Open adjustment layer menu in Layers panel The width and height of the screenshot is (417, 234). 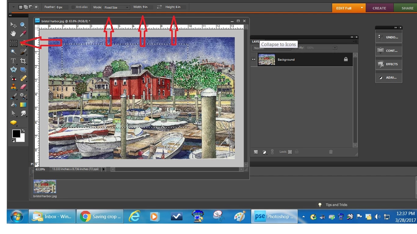(264, 152)
